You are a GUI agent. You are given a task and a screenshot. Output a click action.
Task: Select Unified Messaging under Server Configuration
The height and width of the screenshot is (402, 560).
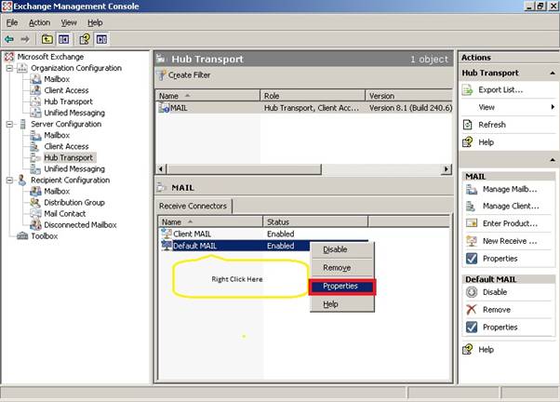point(74,169)
